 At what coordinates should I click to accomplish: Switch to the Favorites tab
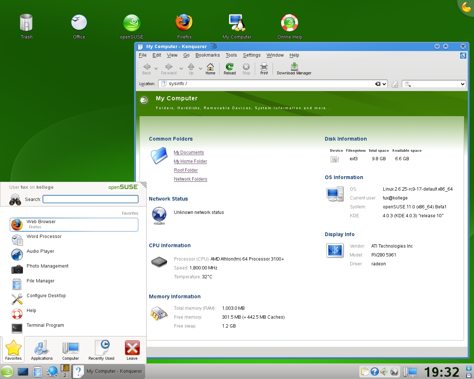pyautogui.click(x=13, y=350)
